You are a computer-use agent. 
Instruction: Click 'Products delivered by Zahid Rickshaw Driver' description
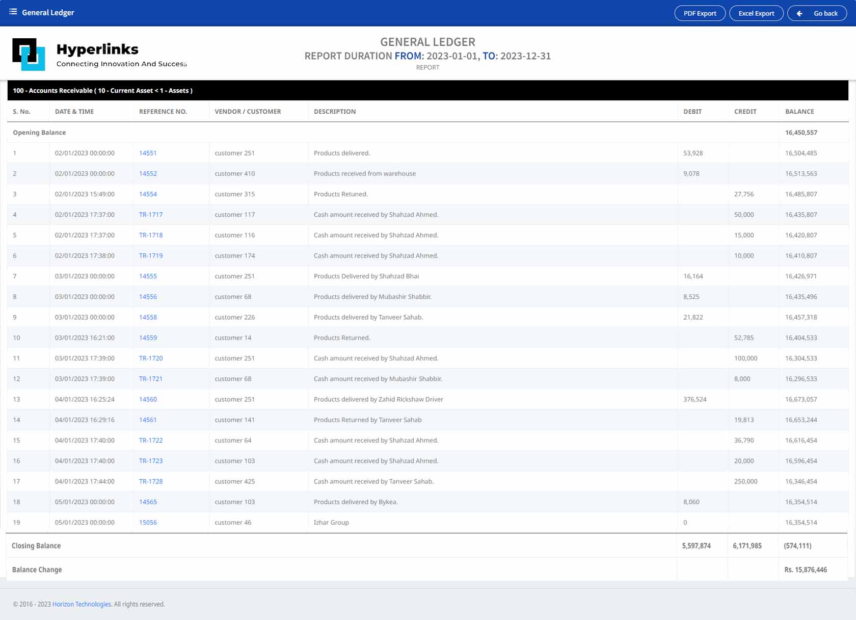point(379,399)
